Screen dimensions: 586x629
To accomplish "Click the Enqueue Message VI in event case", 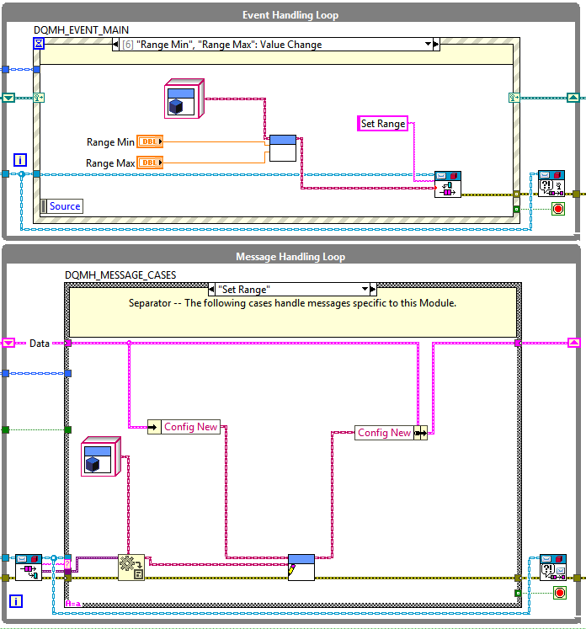I will click(448, 184).
